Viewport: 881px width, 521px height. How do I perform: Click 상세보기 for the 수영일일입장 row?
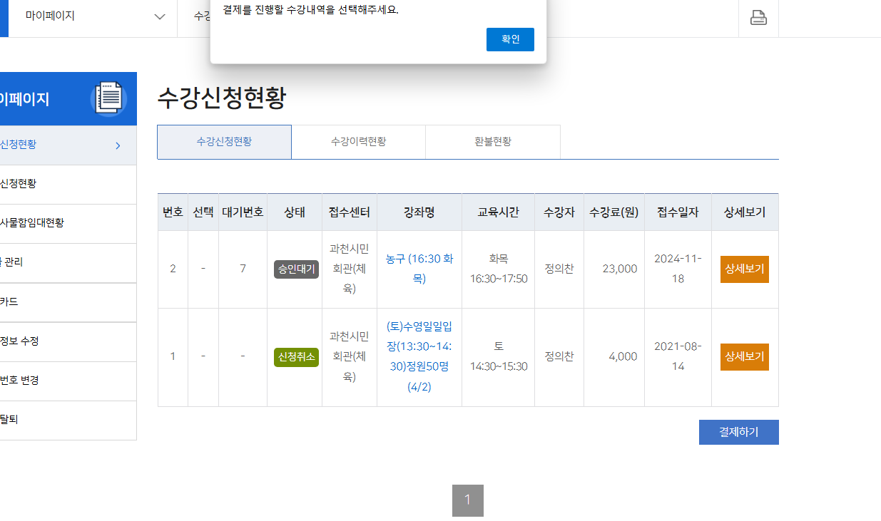point(744,357)
